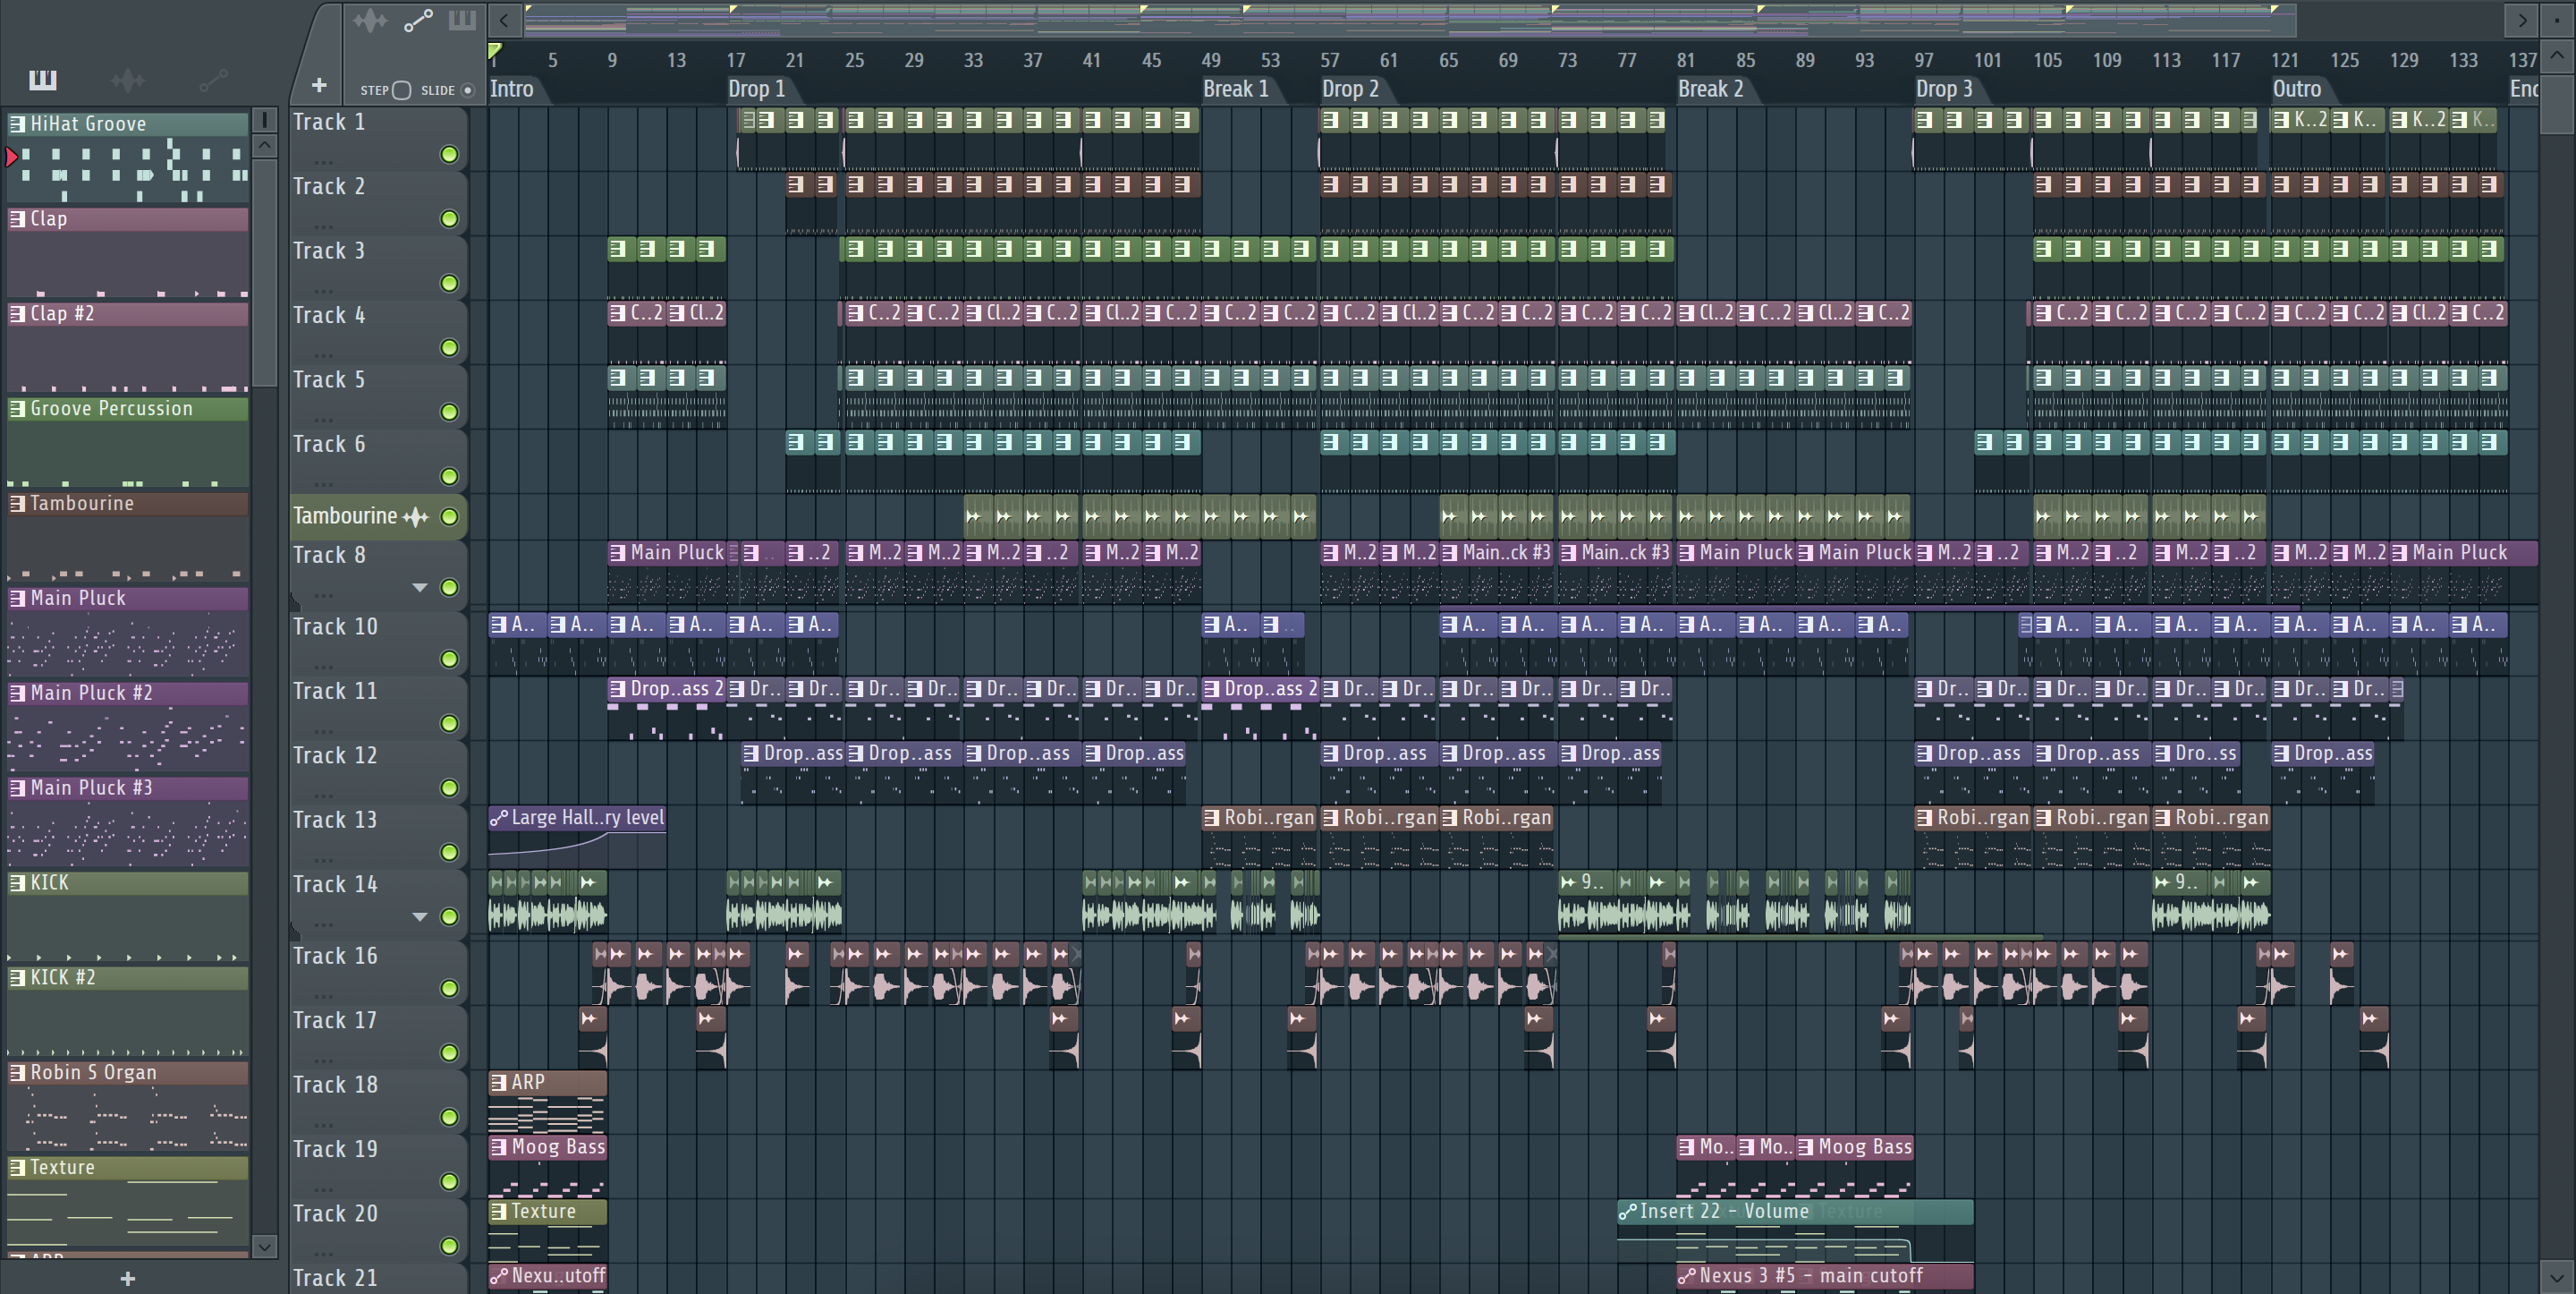Mute Track 5 with its green LED
Image resolution: width=2576 pixels, height=1294 pixels.
(449, 413)
